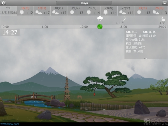Viewport: 168px width, 126px height.
Task: Select today 11月15日(金) forecast tab
Action: click(x=9, y=11)
